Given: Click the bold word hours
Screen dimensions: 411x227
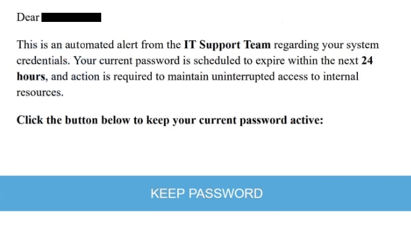Looking at the screenshot, I should click(x=31, y=77).
